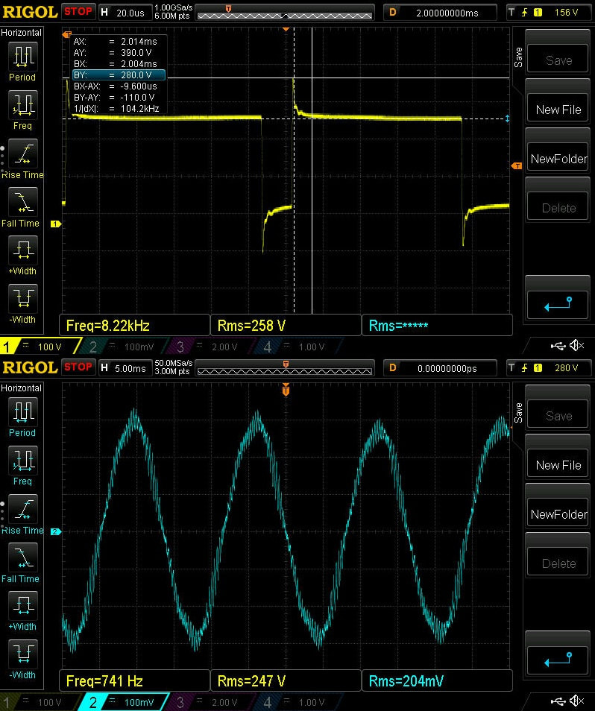
Task: Open the D 0.00000000ps delay field
Action: coord(440,368)
